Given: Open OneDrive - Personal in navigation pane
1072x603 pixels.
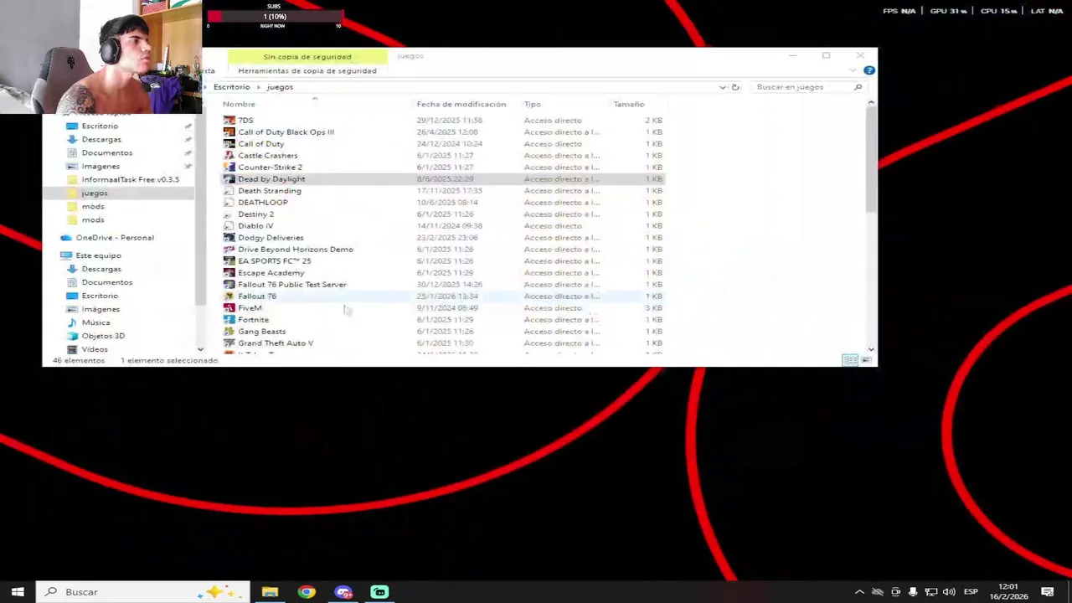Looking at the screenshot, I should click(115, 238).
